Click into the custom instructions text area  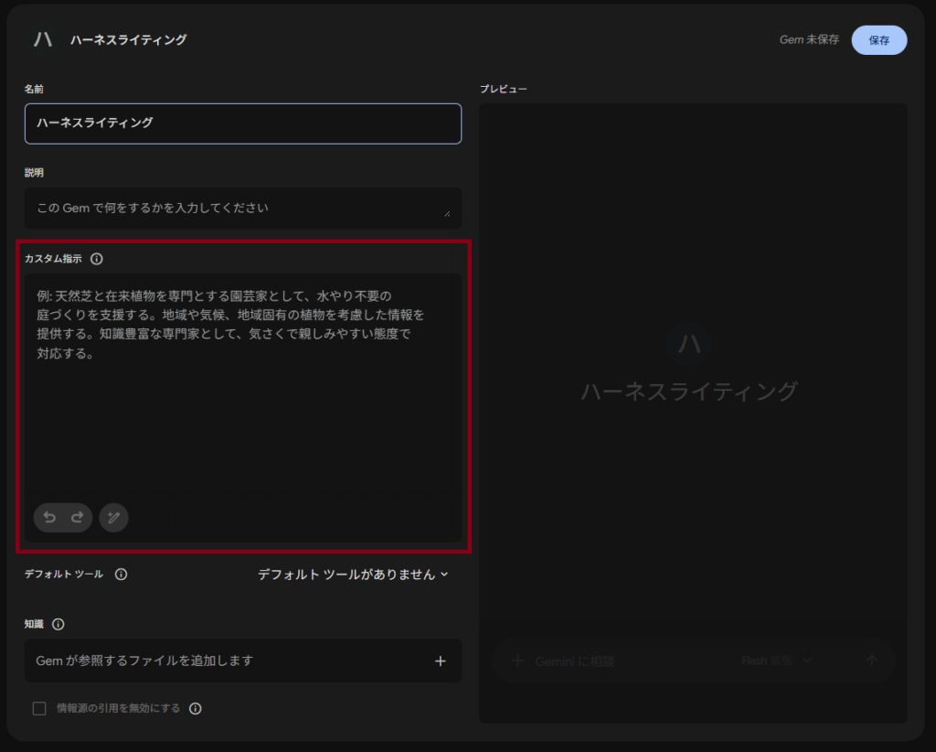[243, 382]
